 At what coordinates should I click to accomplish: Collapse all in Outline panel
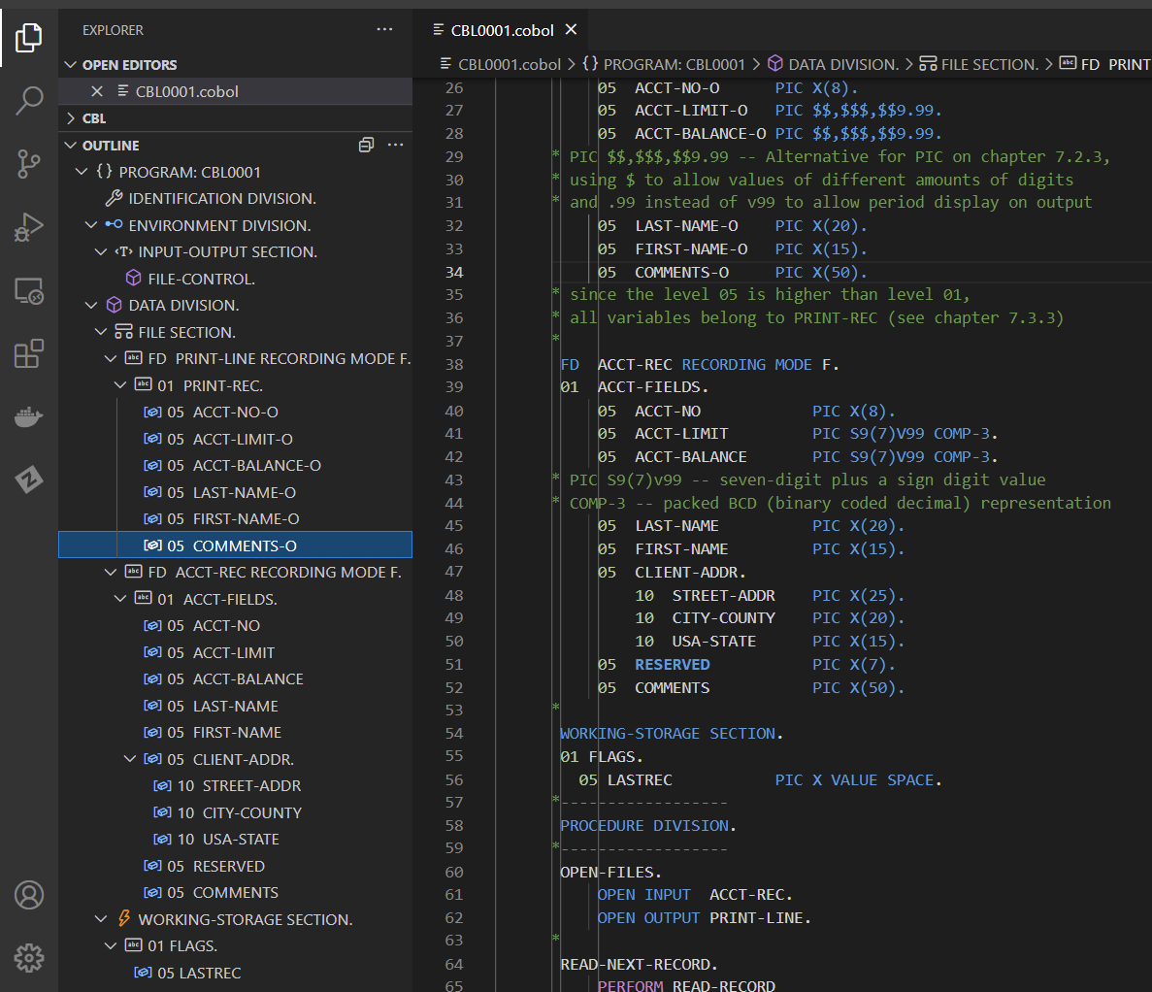pos(366,145)
